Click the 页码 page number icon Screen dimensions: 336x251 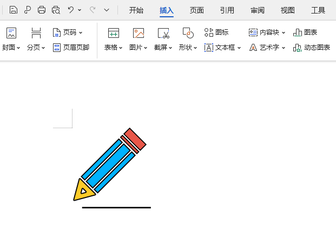tap(57, 32)
